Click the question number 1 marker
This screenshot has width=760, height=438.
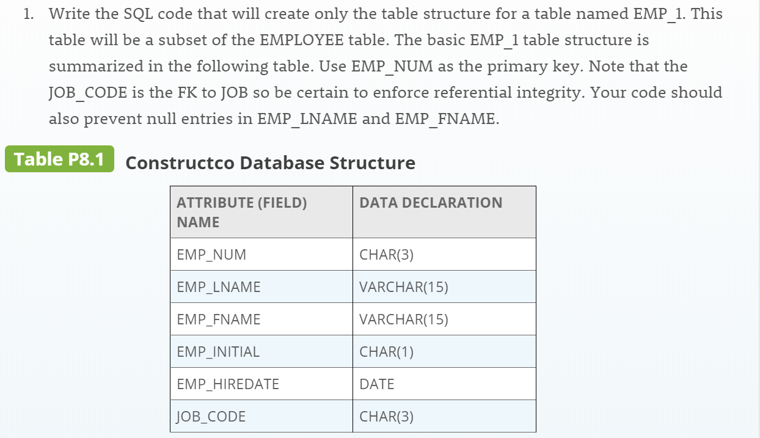[28, 14]
